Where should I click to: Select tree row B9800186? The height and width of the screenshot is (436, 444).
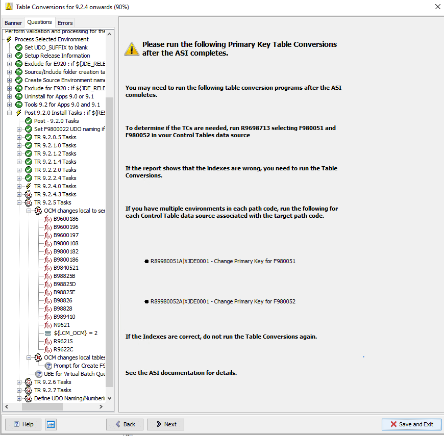point(66,260)
